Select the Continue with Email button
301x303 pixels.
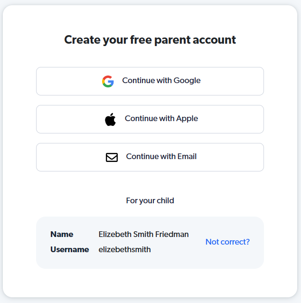(150, 157)
